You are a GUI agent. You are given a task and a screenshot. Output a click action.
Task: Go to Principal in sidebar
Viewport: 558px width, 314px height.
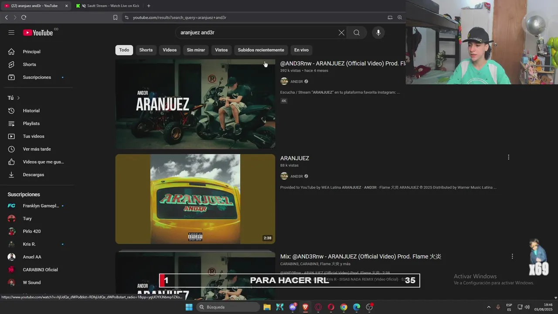pos(37,51)
